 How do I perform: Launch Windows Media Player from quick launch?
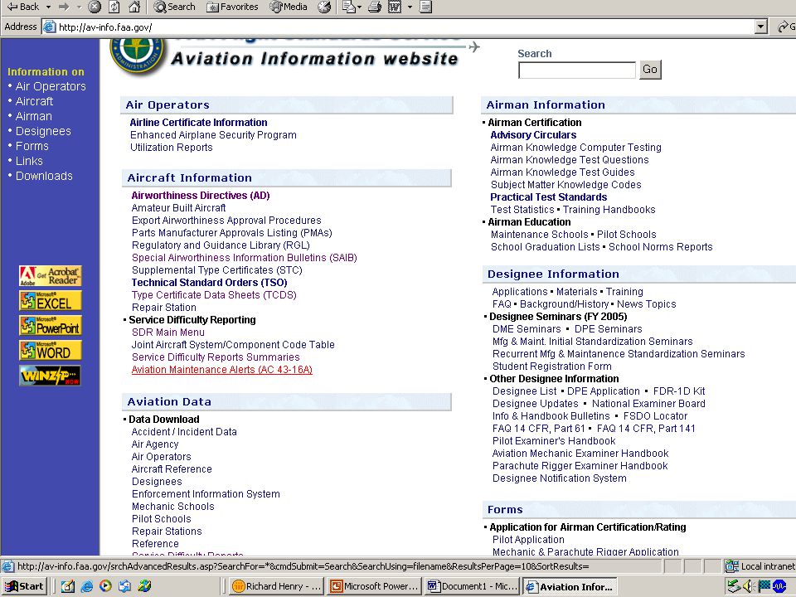(105, 586)
